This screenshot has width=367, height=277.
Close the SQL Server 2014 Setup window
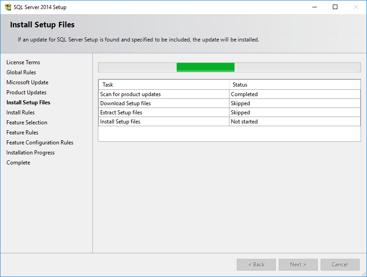tap(356, 7)
